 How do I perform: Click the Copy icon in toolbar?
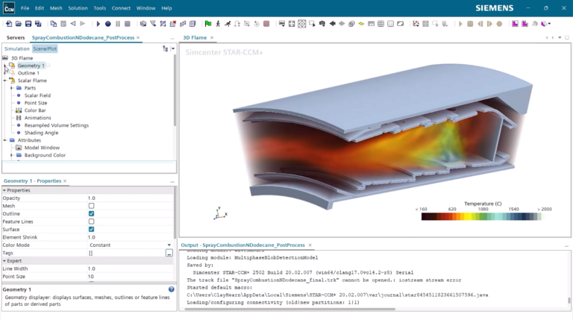54,24
